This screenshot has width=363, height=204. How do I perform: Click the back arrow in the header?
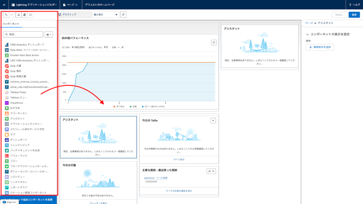4,5
